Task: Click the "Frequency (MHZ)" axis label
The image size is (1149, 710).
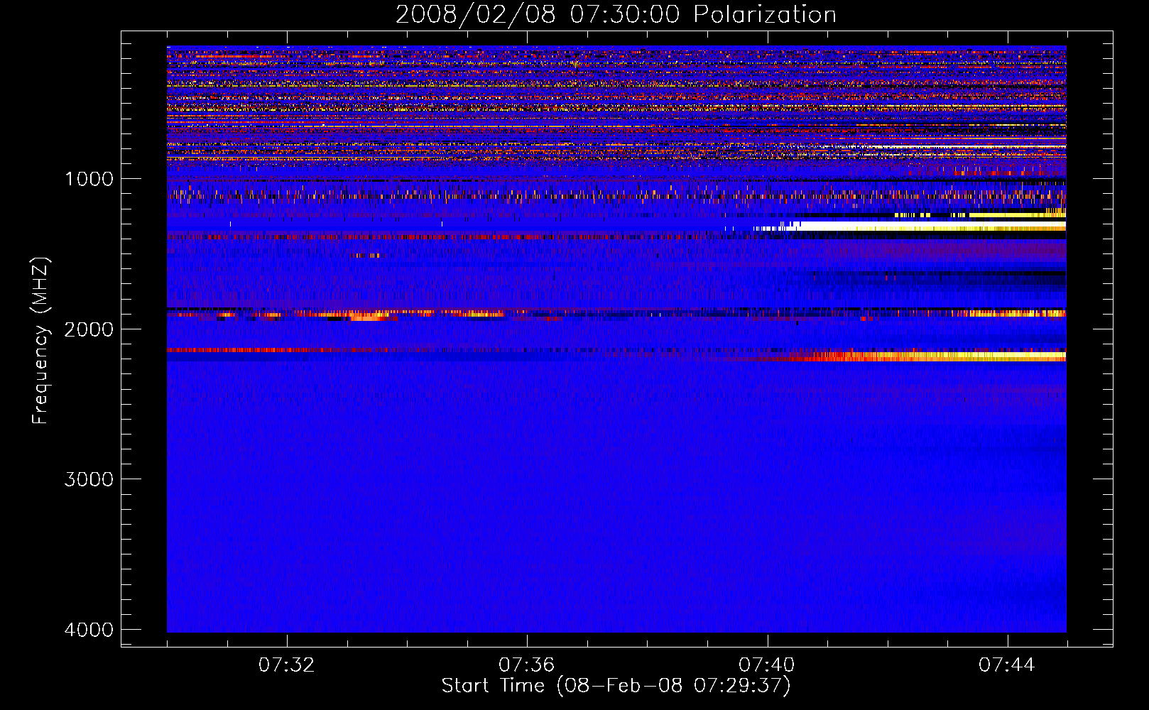Action: (x=41, y=342)
